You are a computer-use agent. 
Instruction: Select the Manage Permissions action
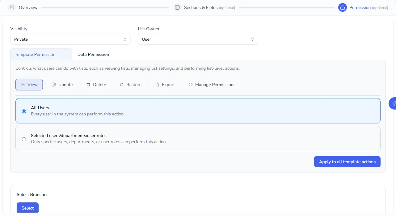(x=212, y=85)
